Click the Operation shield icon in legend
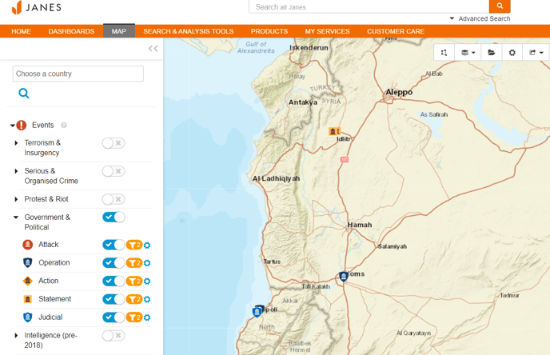Image resolution: width=550 pixels, height=355 pixels. point(28,263)
